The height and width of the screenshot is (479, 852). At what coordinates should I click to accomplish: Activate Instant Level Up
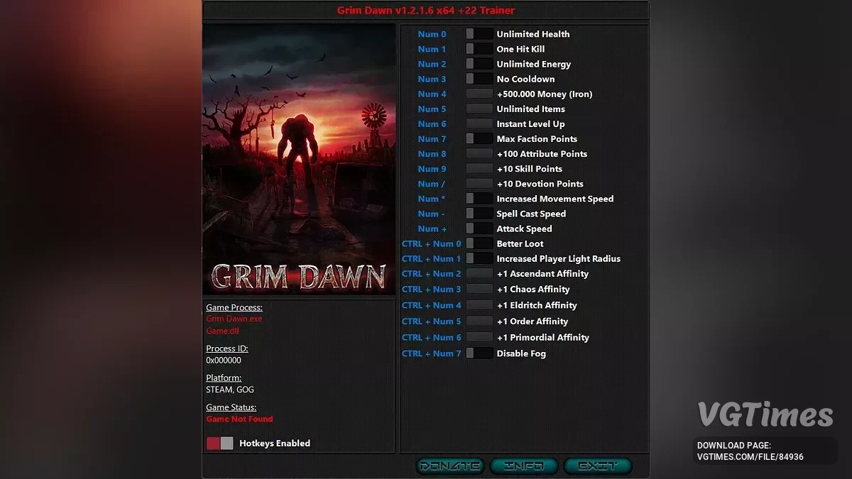coord(479,123)
